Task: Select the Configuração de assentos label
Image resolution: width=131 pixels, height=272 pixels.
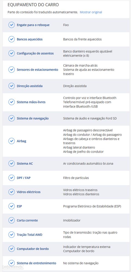Action: pyautogui.click(x=35, y=53)
